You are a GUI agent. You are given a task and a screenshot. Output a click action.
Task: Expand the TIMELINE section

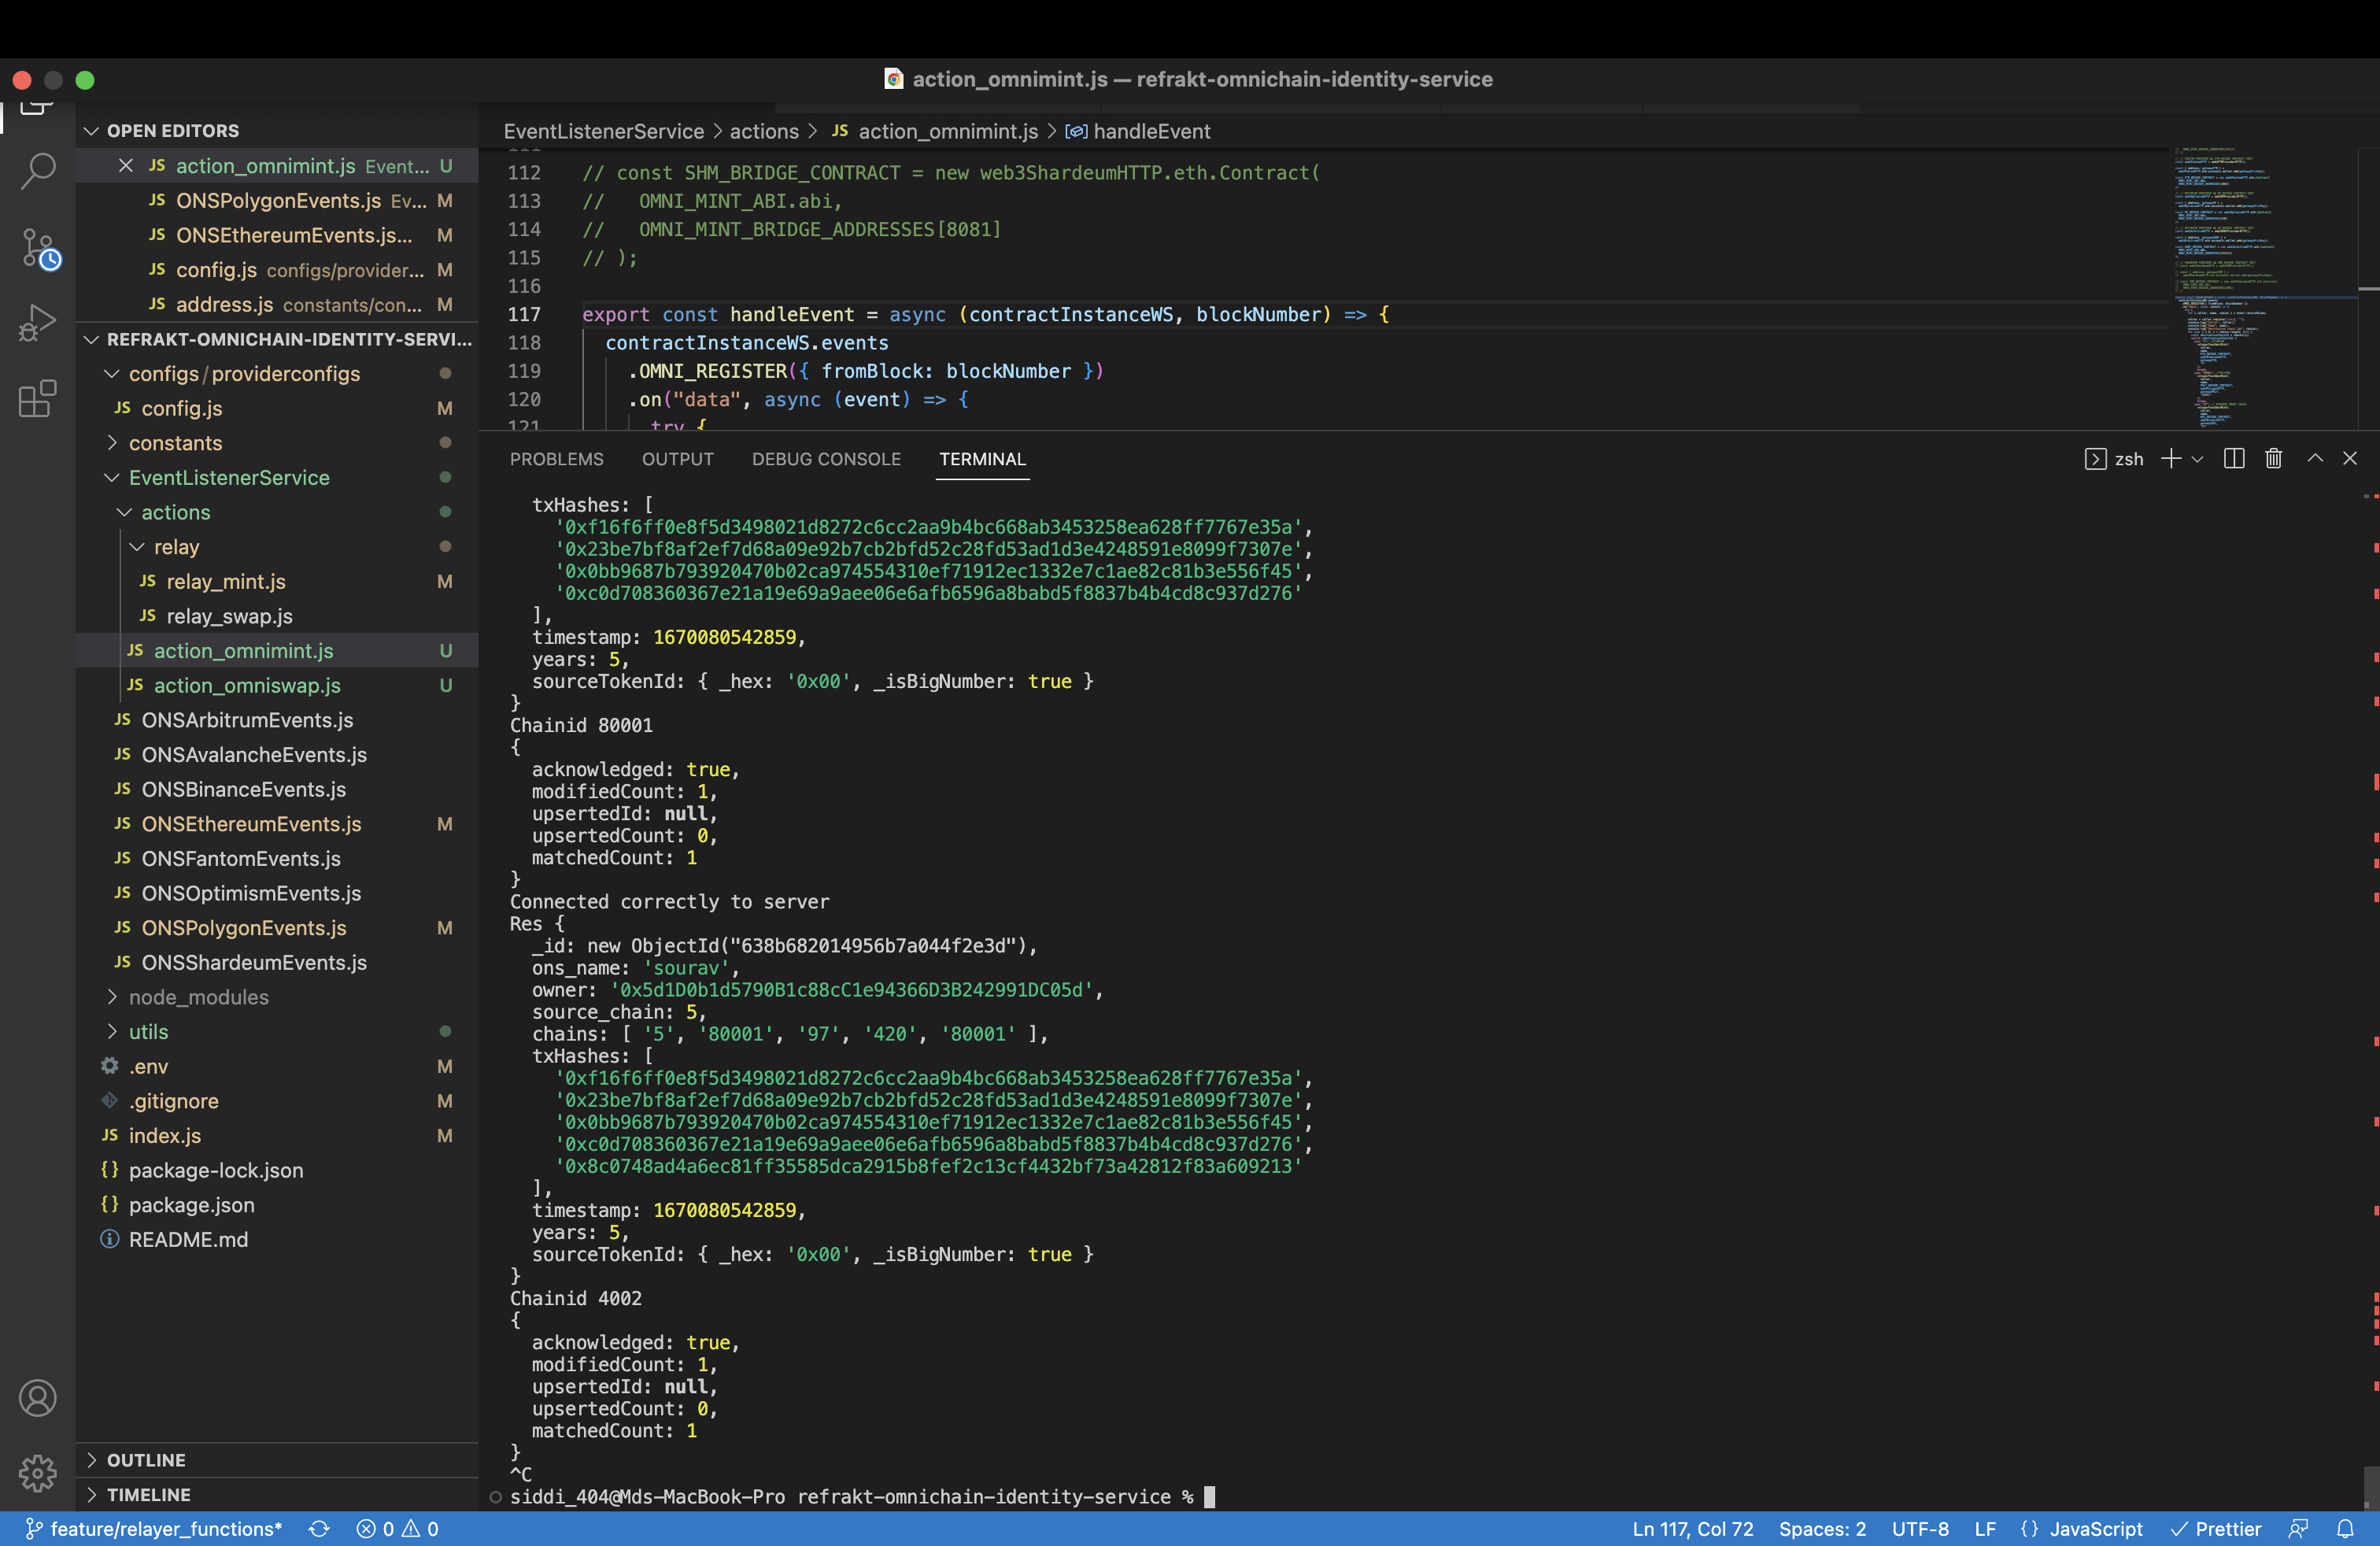(276, 1495)
